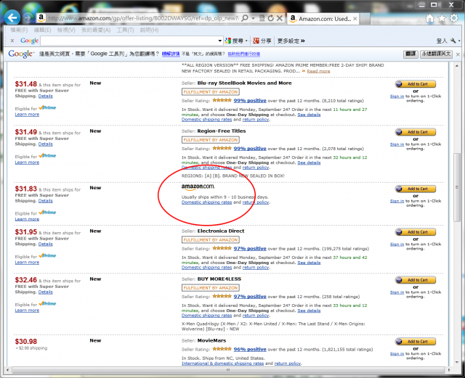Open Details link beside $31.48 price
This screenshot has width=465, height=378.
click(x=45, y=96)
